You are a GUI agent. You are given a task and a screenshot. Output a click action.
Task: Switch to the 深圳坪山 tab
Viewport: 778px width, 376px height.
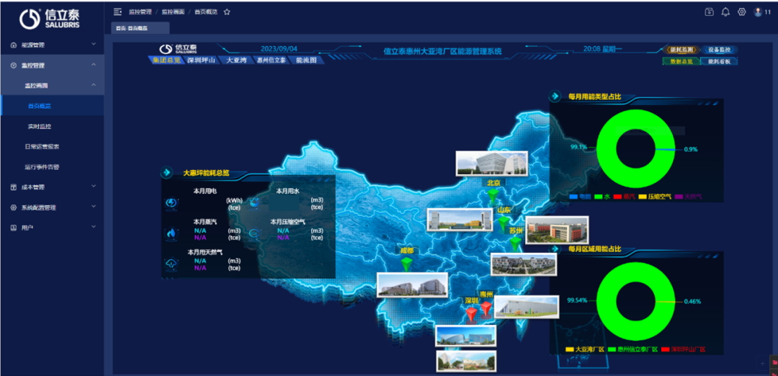pyautogui.click(x=201, y=61)
